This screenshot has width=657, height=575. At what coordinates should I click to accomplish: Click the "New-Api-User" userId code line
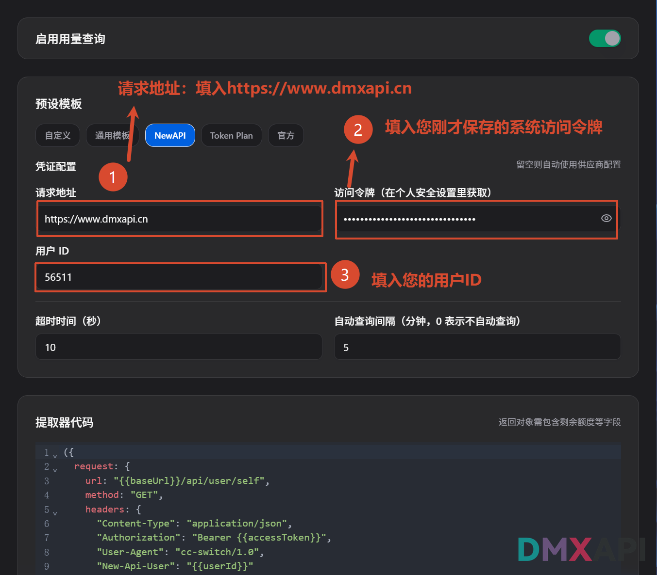[x=175, y=566]
